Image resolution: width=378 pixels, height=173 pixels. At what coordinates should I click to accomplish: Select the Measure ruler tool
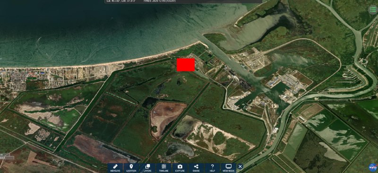click(115, 168)
